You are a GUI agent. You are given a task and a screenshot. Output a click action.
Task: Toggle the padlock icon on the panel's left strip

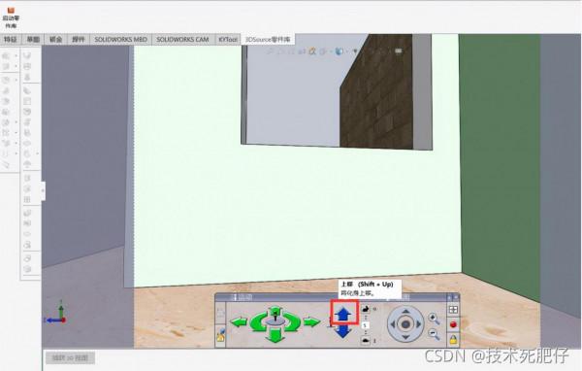click(x=220, y=336)
